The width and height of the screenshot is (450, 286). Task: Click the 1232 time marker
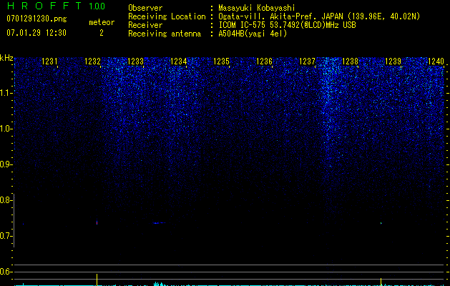(93, 61)
